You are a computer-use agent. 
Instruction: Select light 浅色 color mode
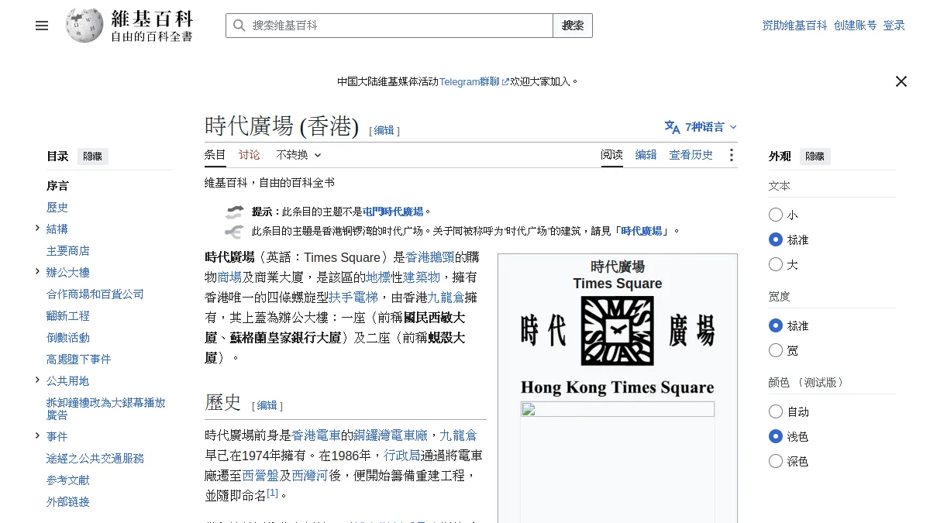tap(776, 436)
